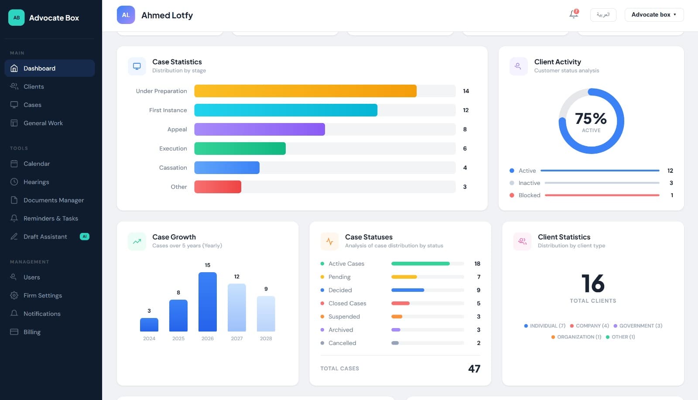Open Reminders & Tasks
698x400 pixels.
coord(51,218)
